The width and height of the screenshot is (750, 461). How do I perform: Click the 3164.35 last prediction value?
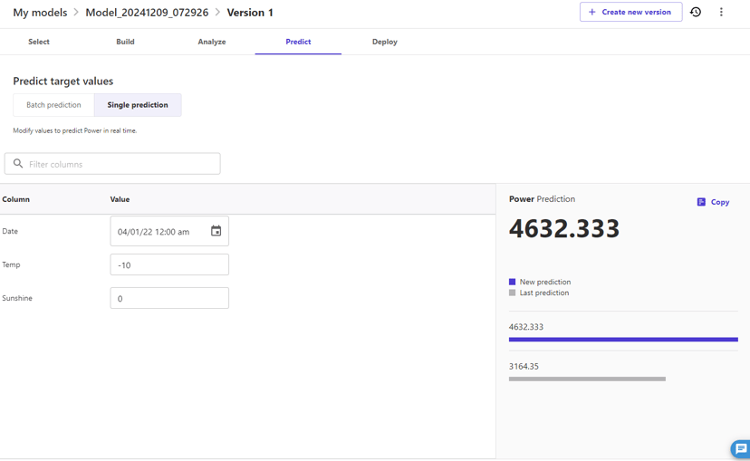click(x=524, y=366)
